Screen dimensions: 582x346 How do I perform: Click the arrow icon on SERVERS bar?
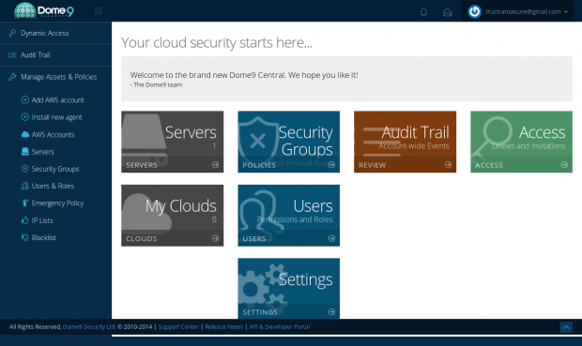point(215,165)
